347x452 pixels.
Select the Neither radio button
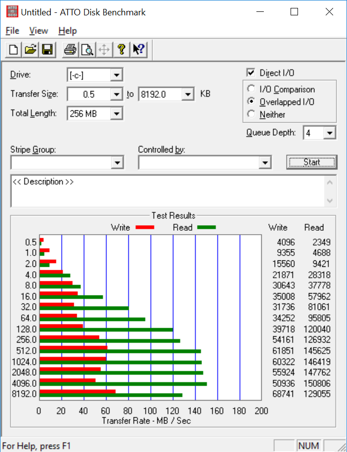251,114
